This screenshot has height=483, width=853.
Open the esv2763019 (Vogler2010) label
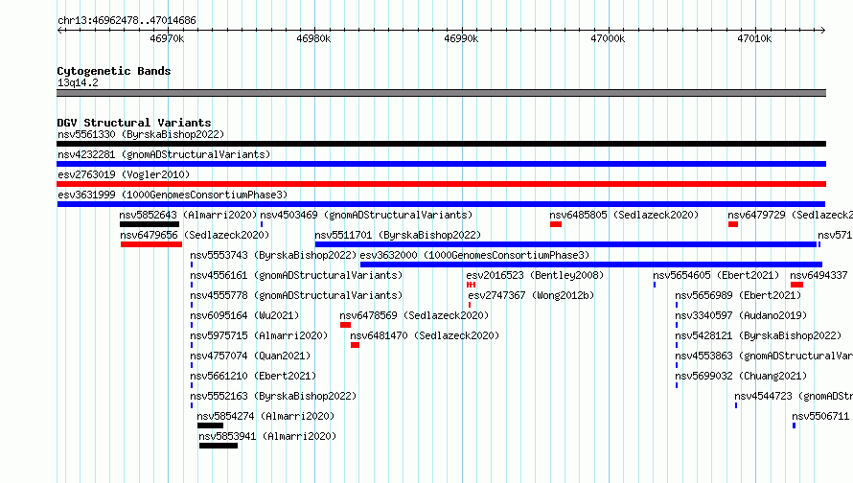tap(124, 174)
